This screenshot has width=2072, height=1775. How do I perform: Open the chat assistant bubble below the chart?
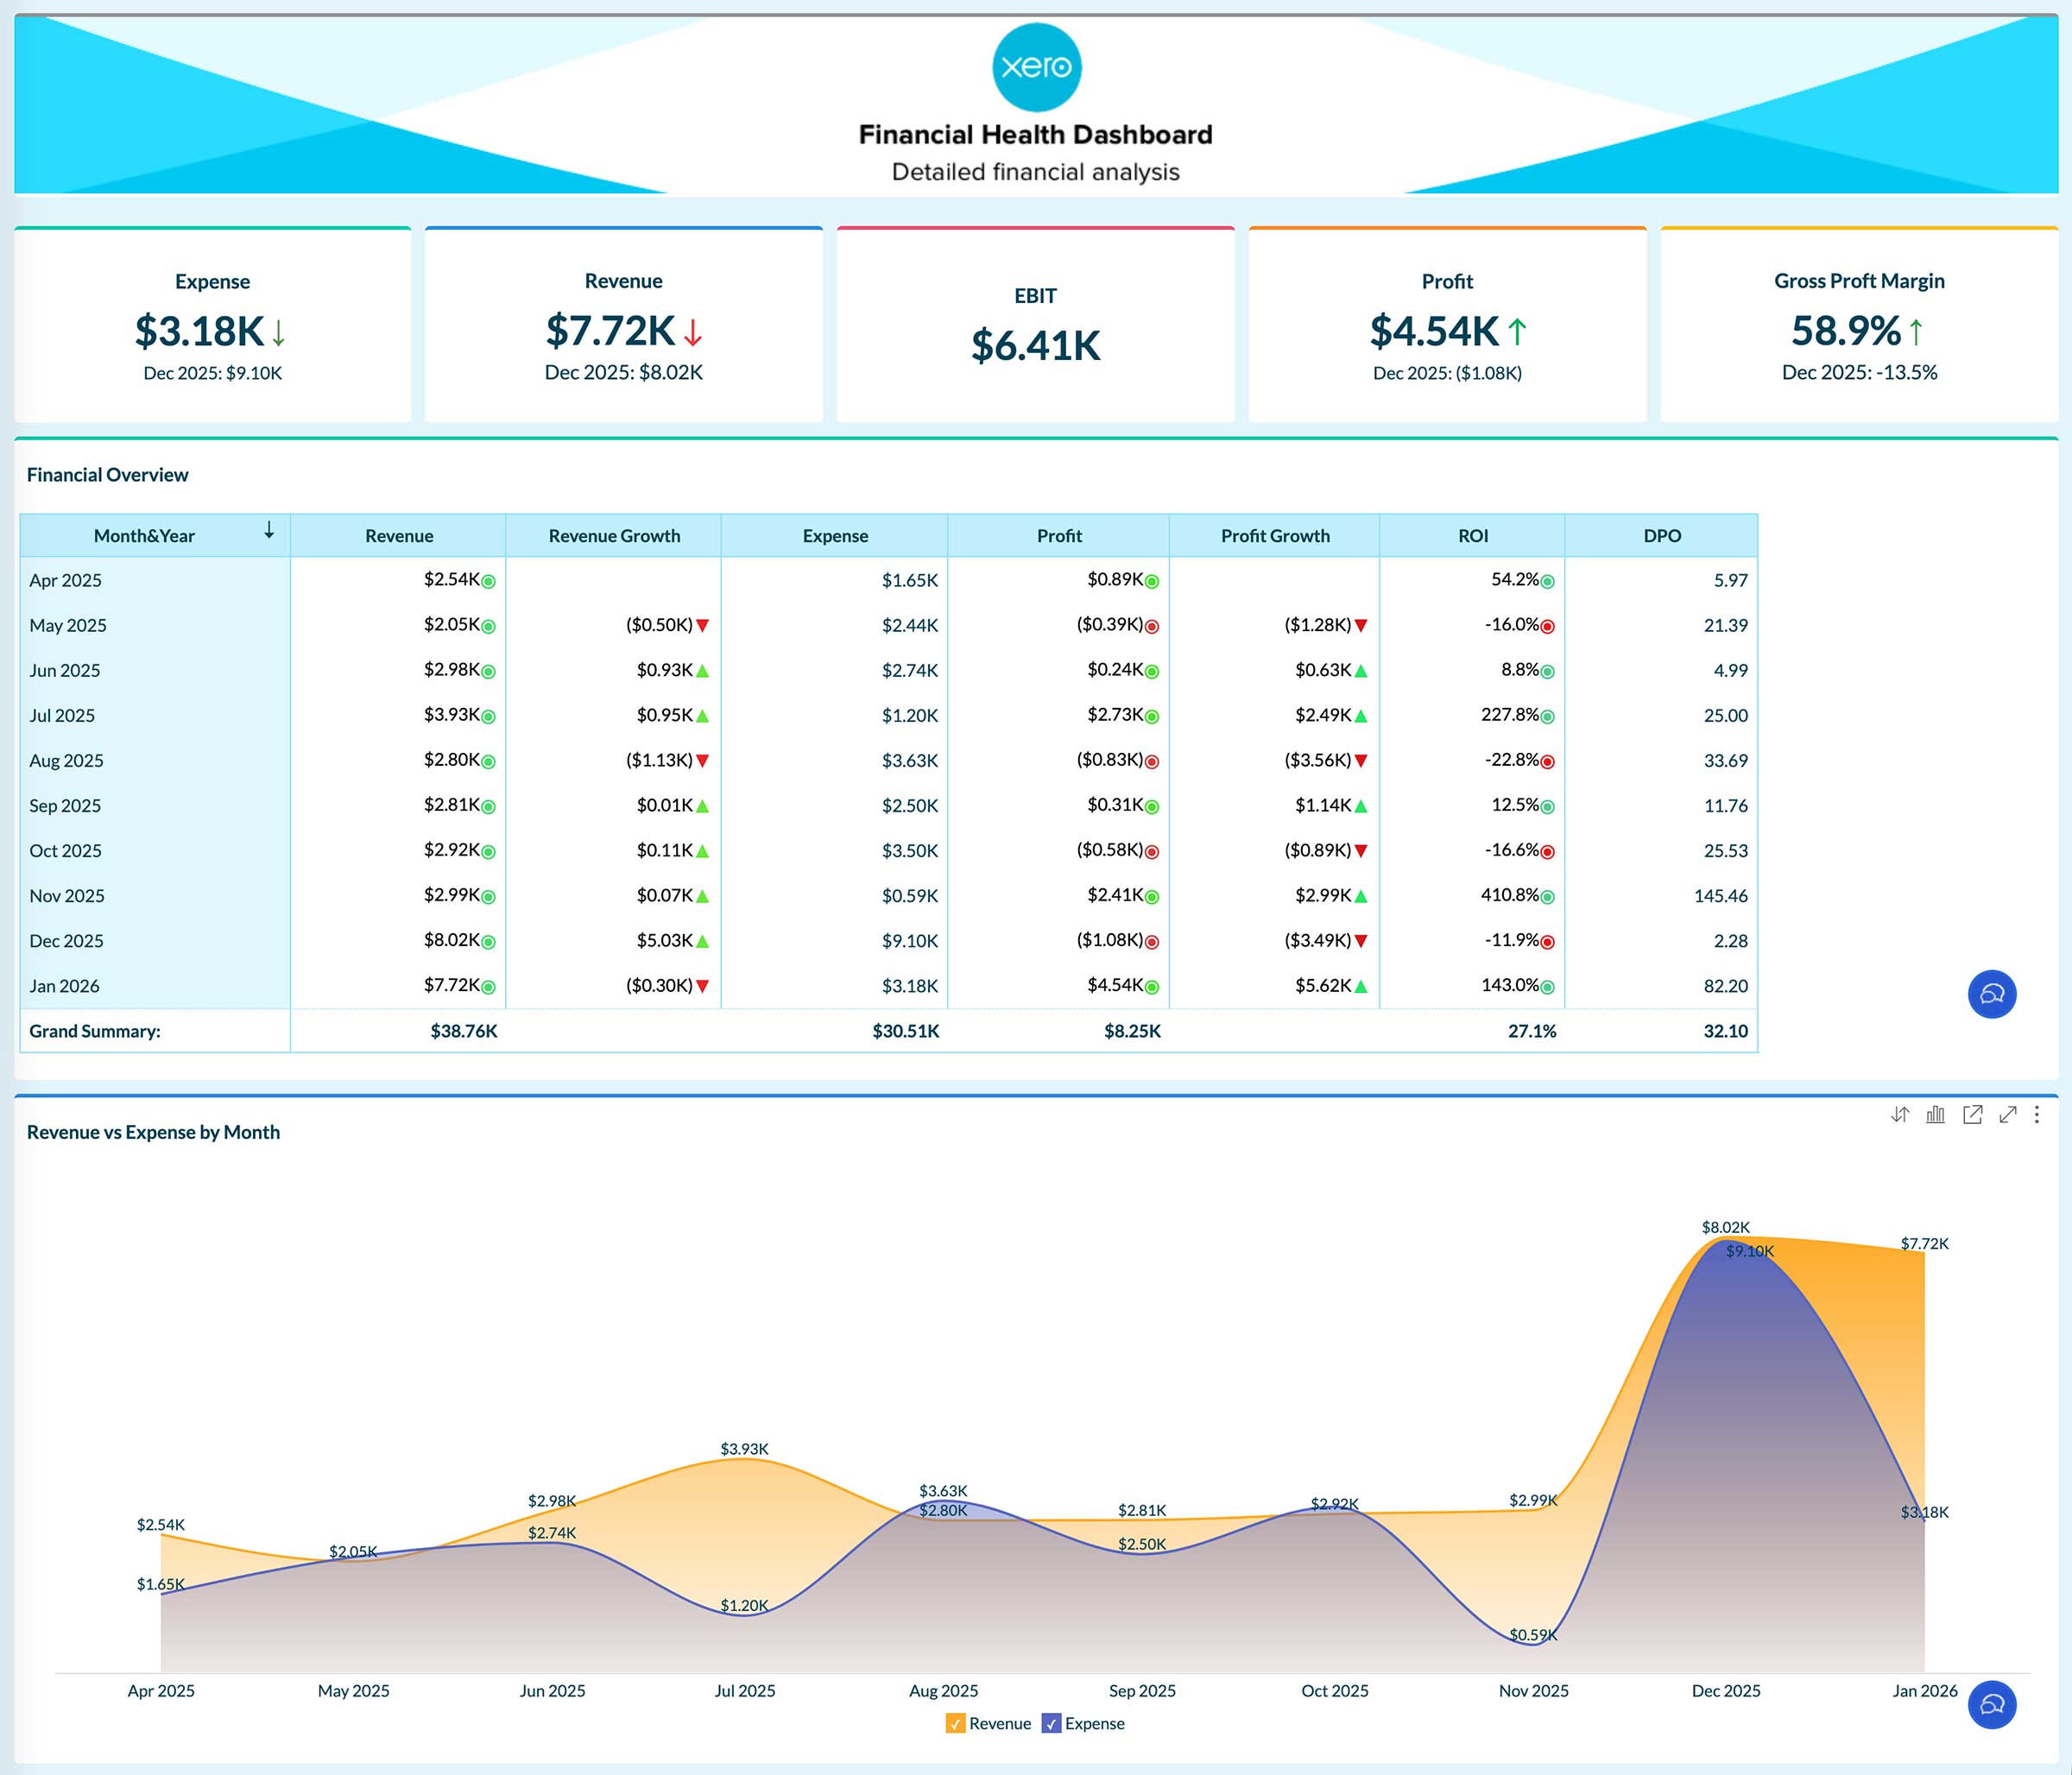(1991, 1706)
